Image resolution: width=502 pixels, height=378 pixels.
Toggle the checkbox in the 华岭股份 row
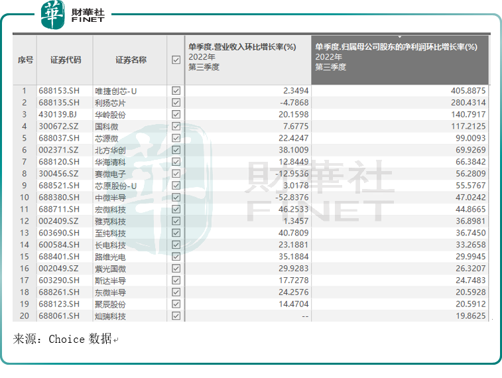176,114
